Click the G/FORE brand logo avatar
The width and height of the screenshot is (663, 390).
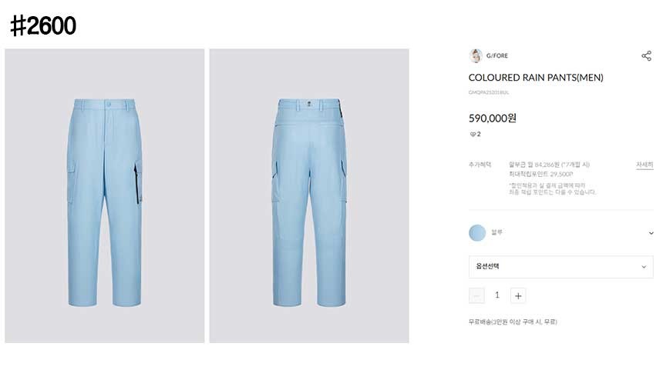476,55
